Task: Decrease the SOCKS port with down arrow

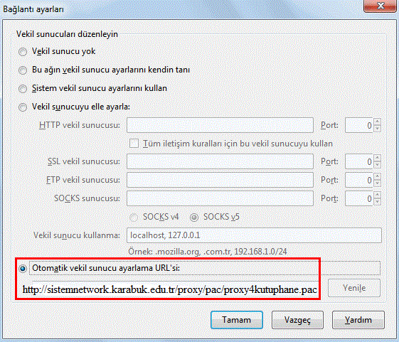Action: [378, 202]
